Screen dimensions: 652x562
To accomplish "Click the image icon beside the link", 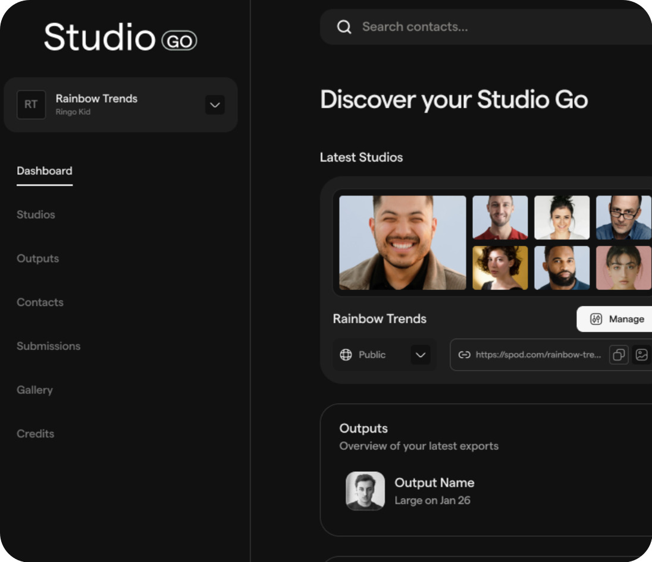I will (x=642, y=355).
